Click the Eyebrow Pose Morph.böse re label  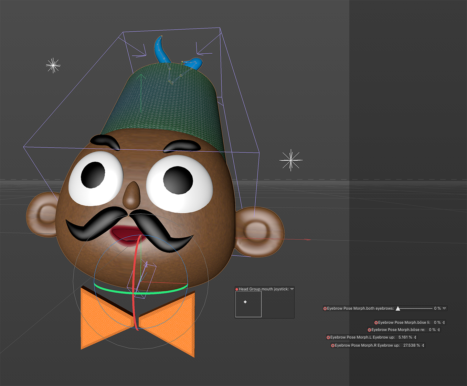(x=398, y=330)
